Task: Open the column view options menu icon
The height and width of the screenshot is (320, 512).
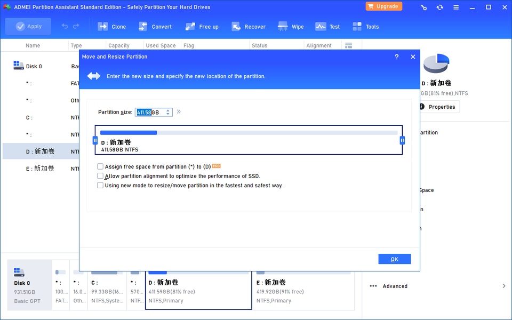Action: 349,45
